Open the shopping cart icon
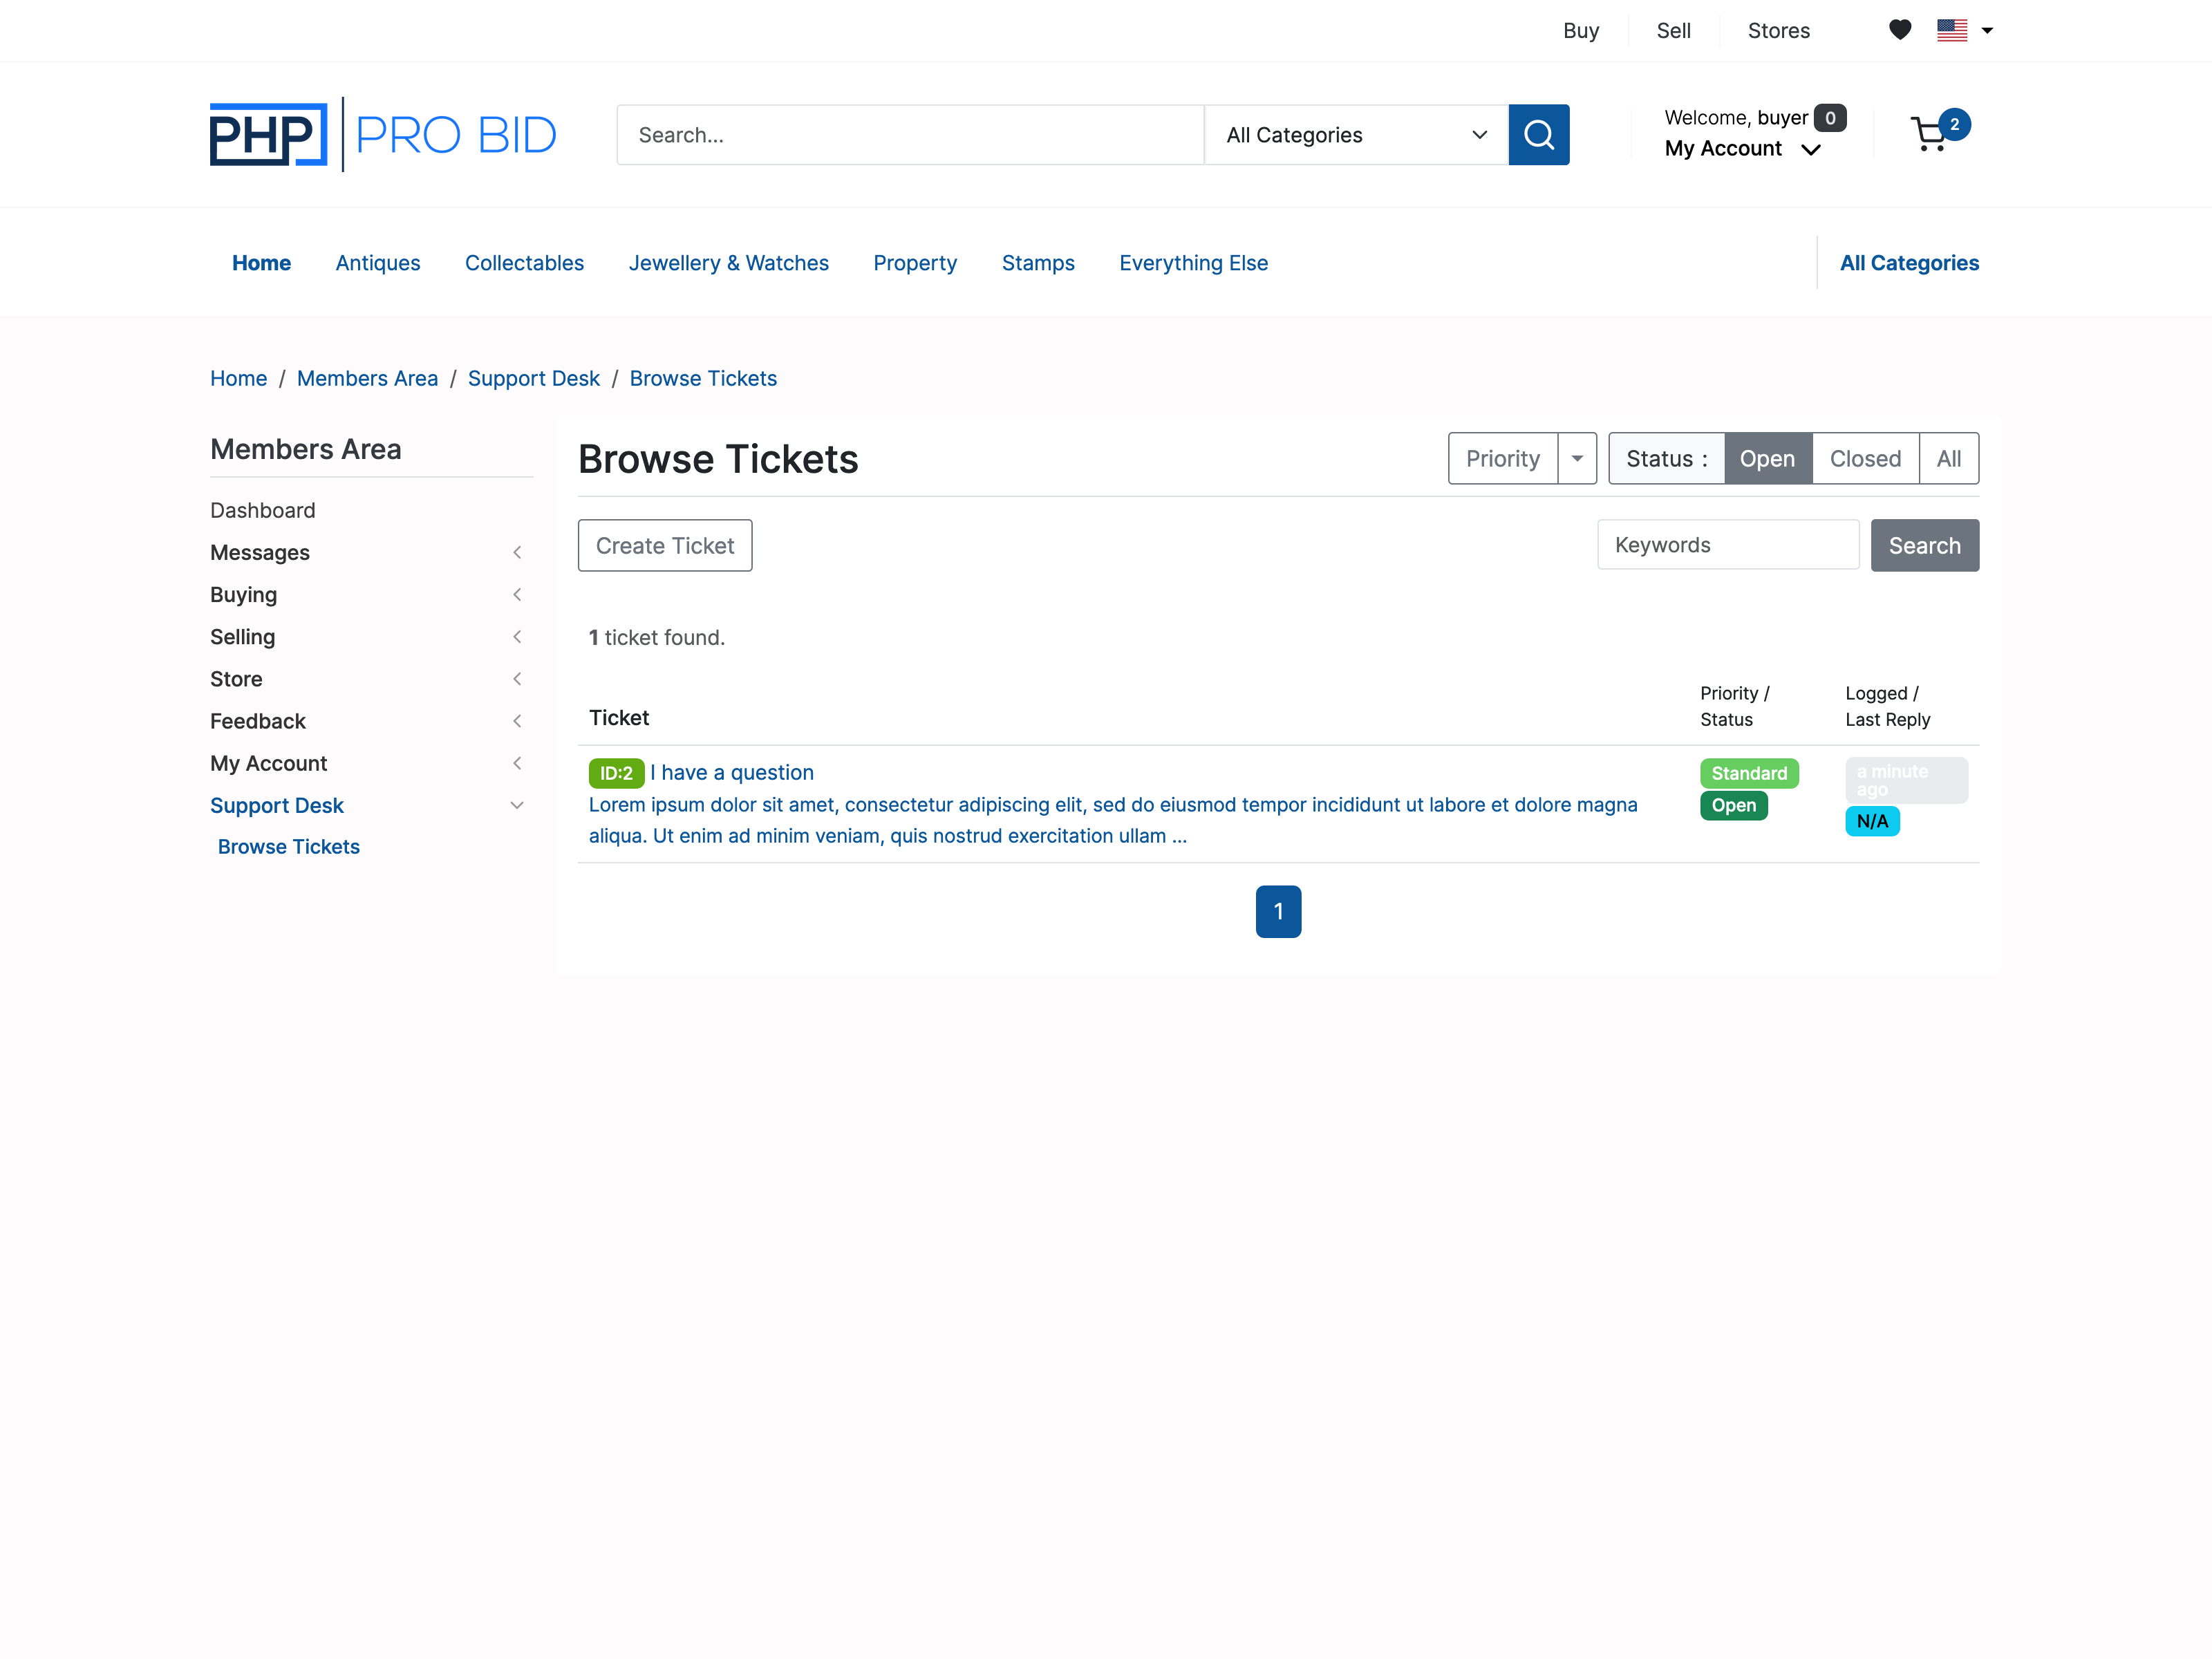The height and width of the screenshot is (1659, 2212). (1929, 135)
